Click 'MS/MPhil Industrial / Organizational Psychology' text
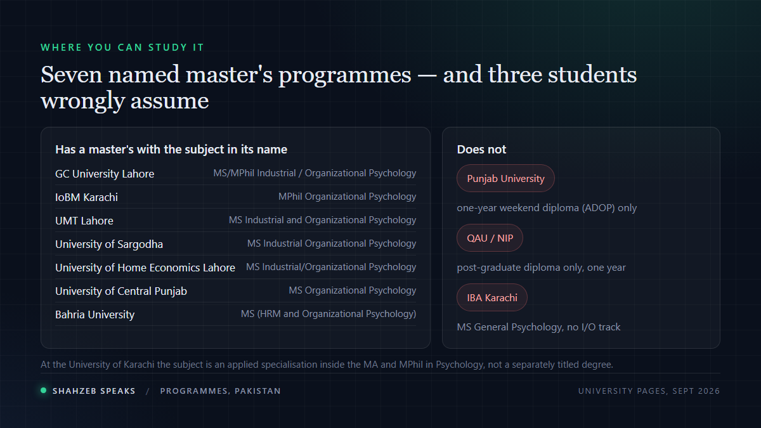 coord(315,173)
